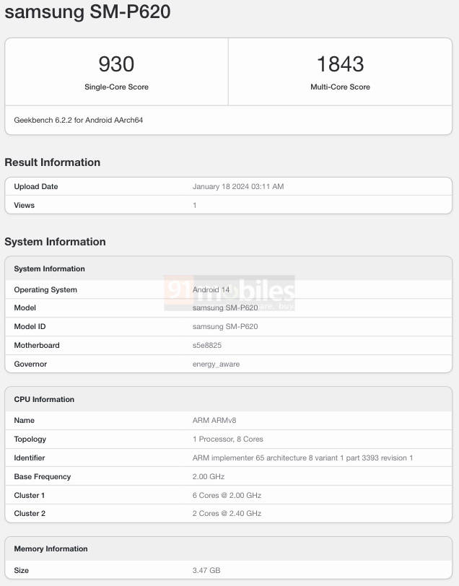Screen dimensions: 459x586
Task: Select the samsung SM-P620 page title
Action: click(87, 12)
